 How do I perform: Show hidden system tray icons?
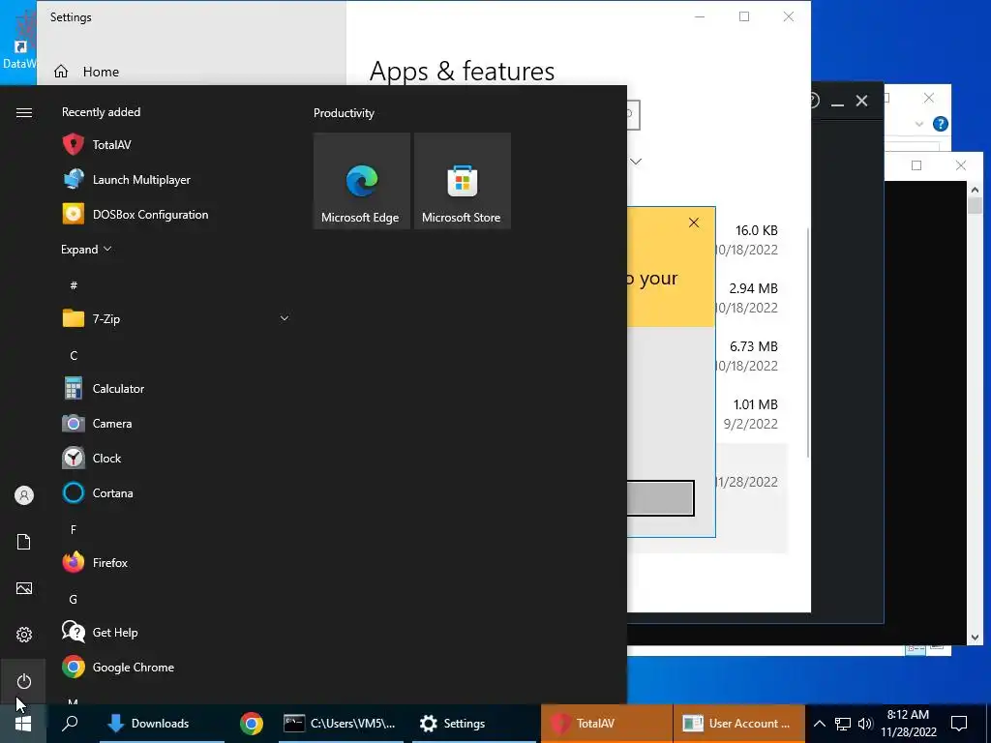(x=819, y=724)
